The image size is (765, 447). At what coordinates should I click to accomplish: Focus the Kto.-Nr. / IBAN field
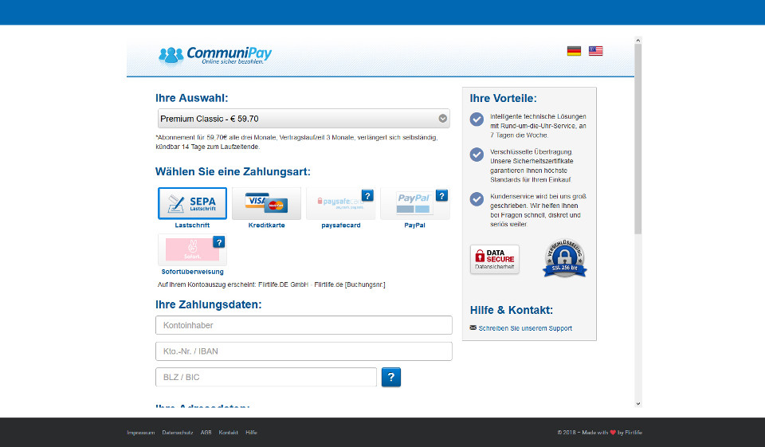pyautogui.click(x=304, y=351)
